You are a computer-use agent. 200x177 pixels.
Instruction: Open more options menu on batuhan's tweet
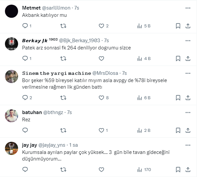(x=188, y=112)
